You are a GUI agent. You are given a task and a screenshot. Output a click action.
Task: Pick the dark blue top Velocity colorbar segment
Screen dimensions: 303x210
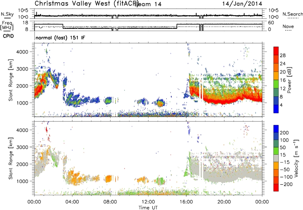click(x=276, y=129)
